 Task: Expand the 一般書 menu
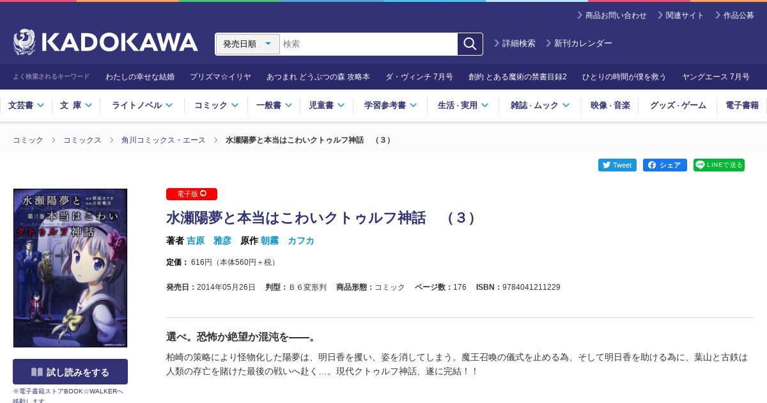click(274, 106)
